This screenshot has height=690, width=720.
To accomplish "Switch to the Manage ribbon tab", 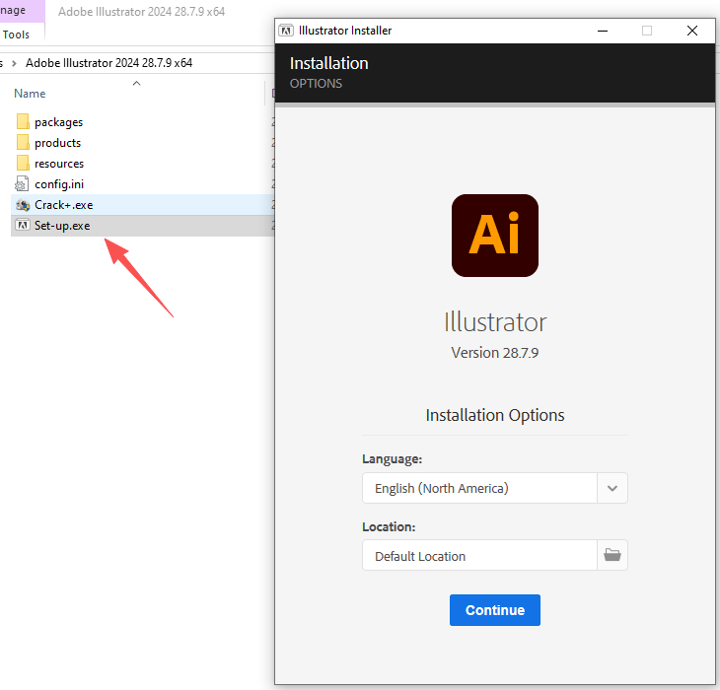I will click(15, 11).
